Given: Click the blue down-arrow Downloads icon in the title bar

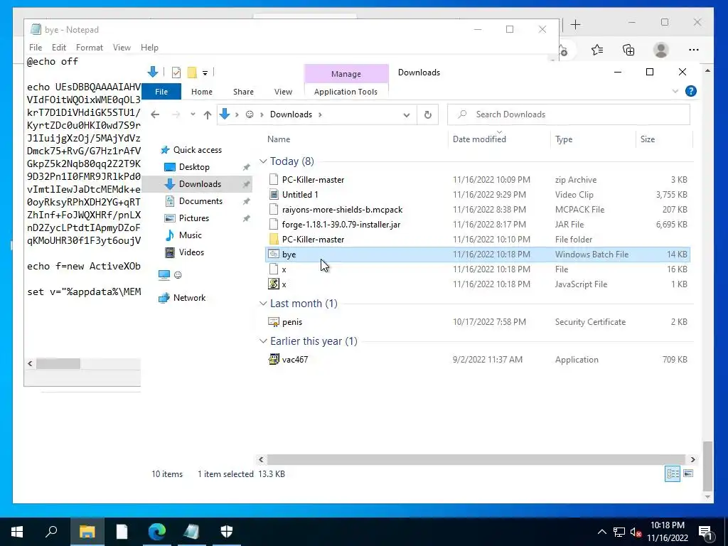Looking at the screenshot, I should point(153,72).
